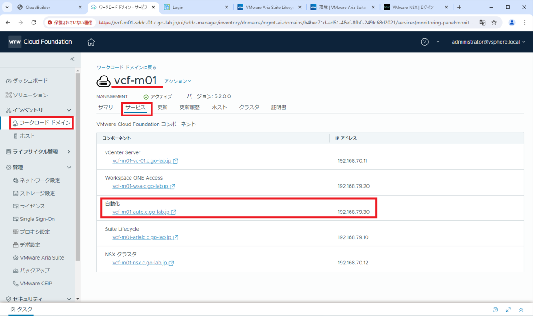Open vcf-m01-auto.c.go-lab.jp link
Image resolution: width=533 pixels, height=316 pixels.
[x=141, y=212]
